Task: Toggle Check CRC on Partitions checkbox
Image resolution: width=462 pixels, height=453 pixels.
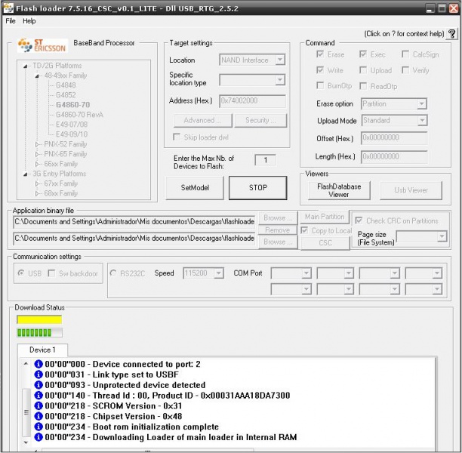Action: (x=359, y=220)
